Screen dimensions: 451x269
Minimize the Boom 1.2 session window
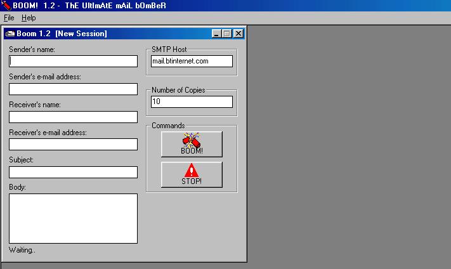(217, 34)
